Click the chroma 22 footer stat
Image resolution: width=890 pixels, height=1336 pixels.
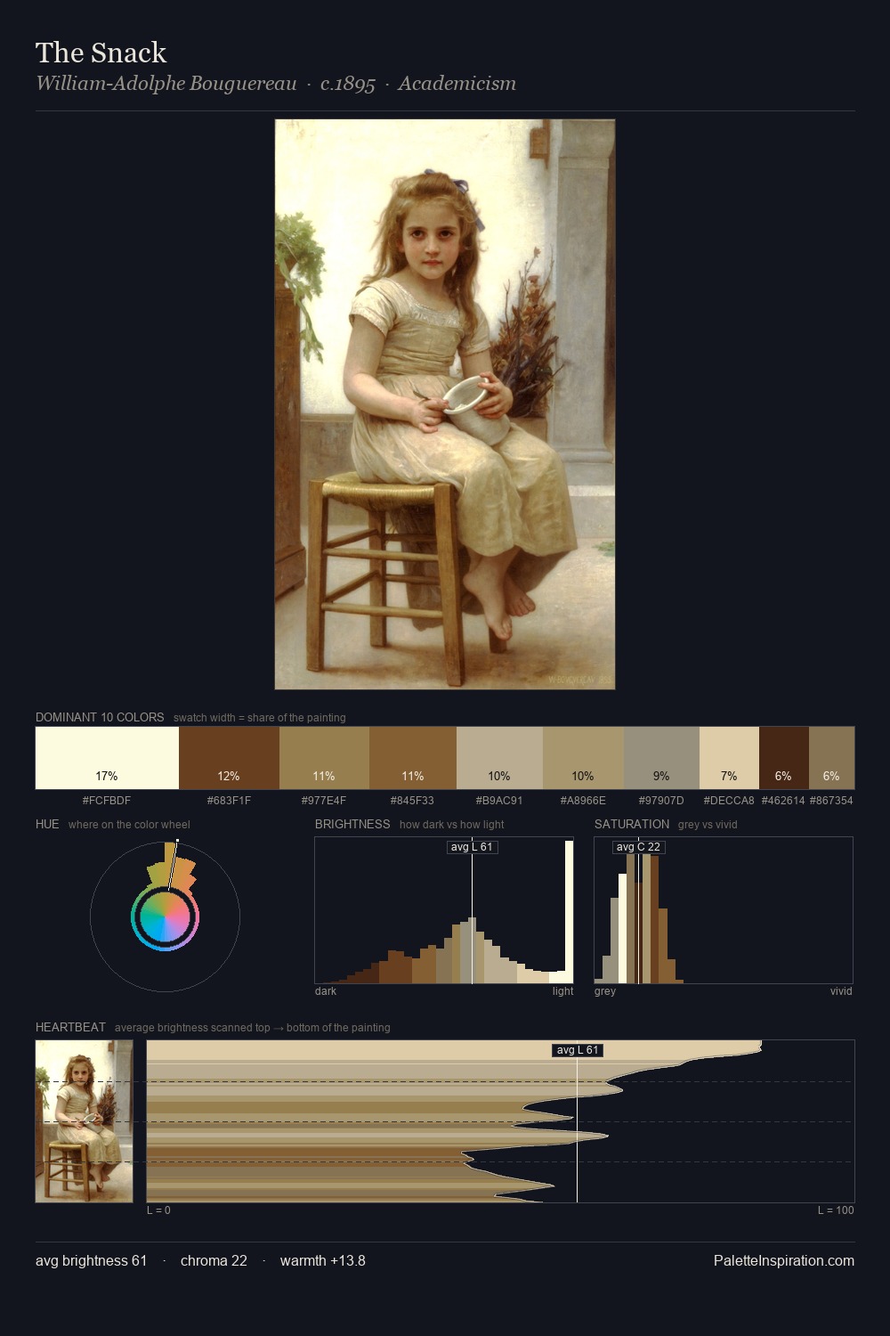(x=214, y=1260)
